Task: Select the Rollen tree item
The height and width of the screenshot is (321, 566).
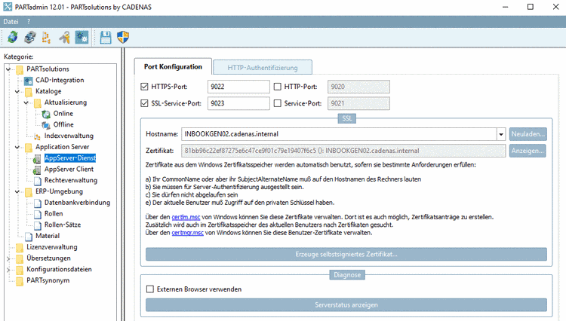Action: pyautogui.click(x=54, y=214)
